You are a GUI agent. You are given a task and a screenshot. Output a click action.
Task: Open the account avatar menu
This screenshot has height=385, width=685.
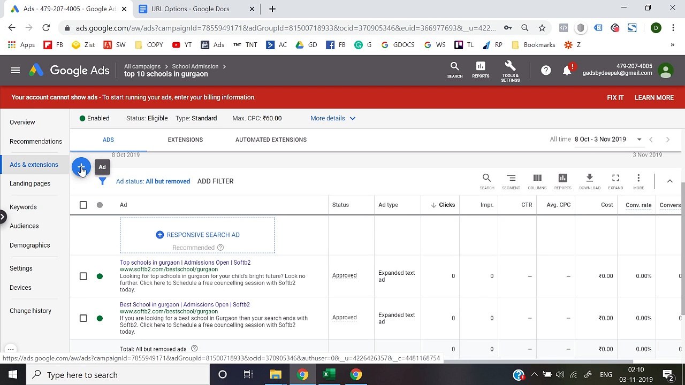[x=666, y=71]
